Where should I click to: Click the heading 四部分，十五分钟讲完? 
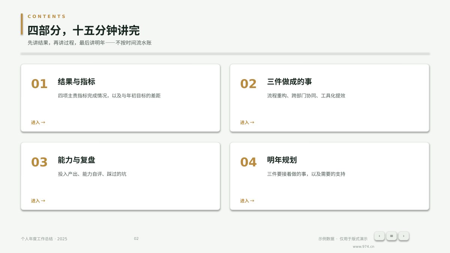84,30
